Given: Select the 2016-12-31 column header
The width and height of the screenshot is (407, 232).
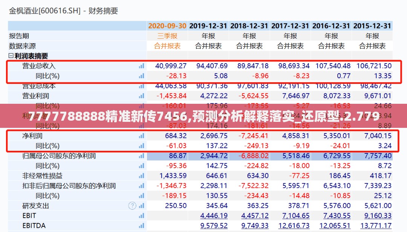Looking at the screenshot, I should (x=331, y=26).
